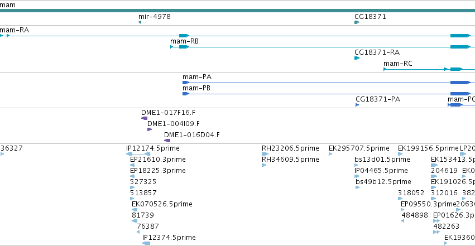Click the 482263 feature label
This screenshot has width=475, height=246.
click(x=446, y=226)
